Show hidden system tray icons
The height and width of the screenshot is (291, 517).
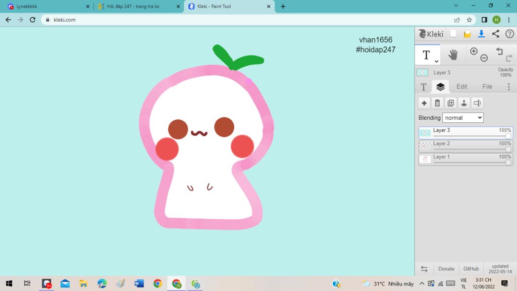[x=422, y=283]
